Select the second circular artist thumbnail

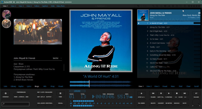point(6,23)
